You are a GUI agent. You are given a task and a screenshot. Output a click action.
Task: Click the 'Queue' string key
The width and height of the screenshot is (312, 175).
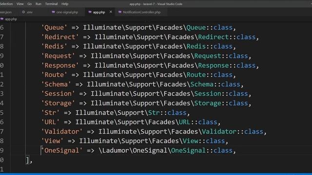[54, 27]
